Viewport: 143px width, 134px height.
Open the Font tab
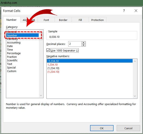(x=46, y=20)
